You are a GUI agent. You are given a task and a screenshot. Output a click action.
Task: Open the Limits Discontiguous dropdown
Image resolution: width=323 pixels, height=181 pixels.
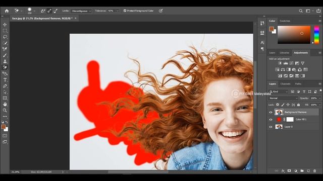[x=81, y=11]
